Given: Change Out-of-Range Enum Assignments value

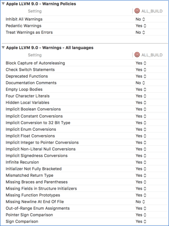Looking at the screenshot, I should (141, 208).
